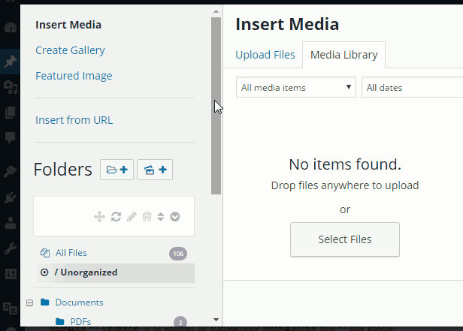Choose Insert from URL
The height and width of the screenshot is (331, 463).
point(74,120)
